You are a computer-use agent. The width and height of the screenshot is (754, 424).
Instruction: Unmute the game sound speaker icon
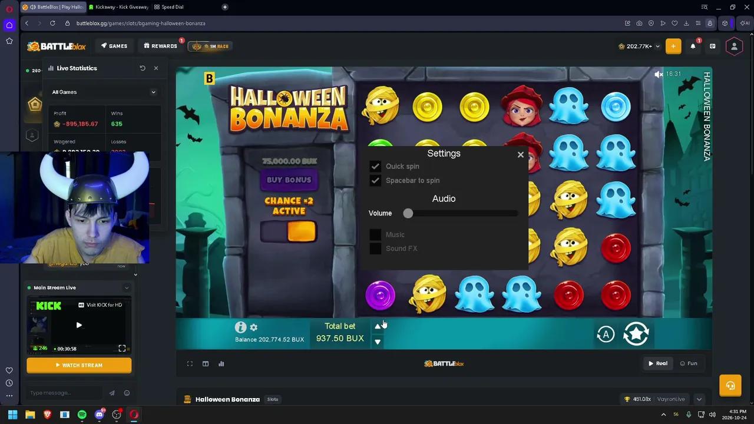click(x=659, y=74)
